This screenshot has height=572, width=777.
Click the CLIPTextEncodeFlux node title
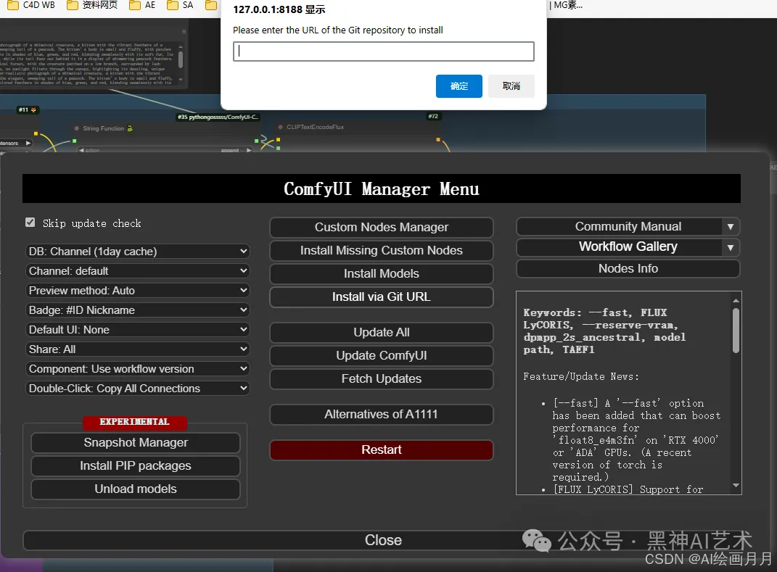click(x=315, y=128)
